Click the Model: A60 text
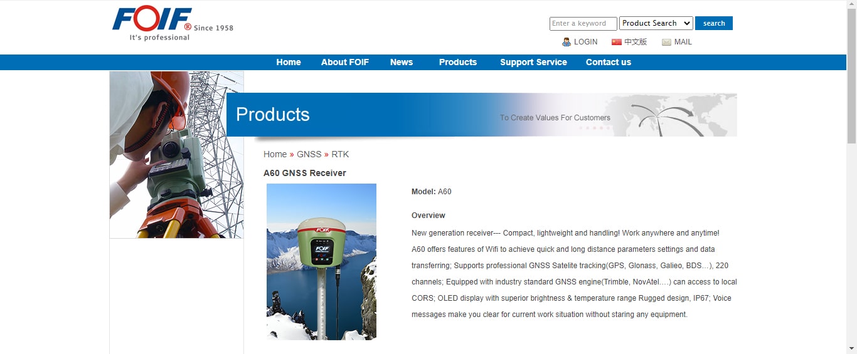857x354 pixels. (x=432, y=192)
